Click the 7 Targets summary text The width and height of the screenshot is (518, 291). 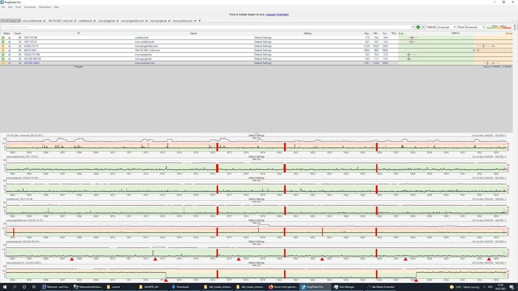[x=78, y=67]
